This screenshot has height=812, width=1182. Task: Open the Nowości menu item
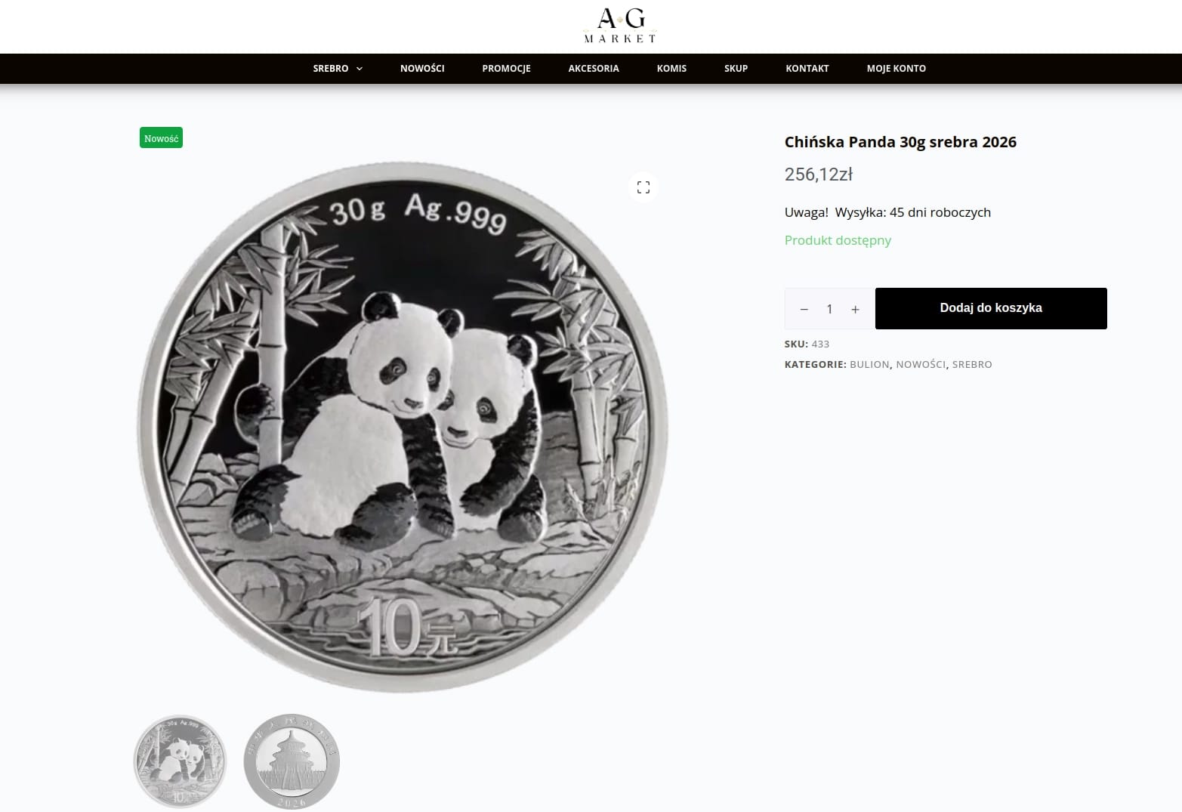(x=422, y=69)
